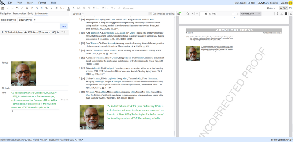Open options handle for reference [18]
The width and height of the screenshot is (293, 142).
[80, 19]
